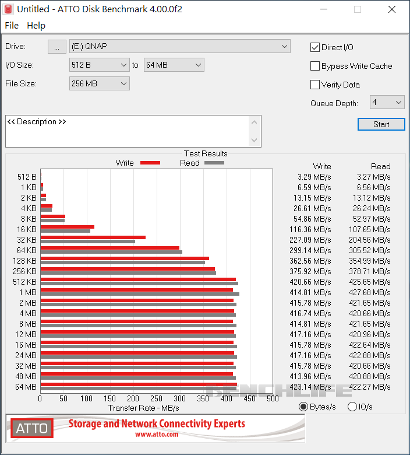Viewport: 410px width, 455px height.
Task: Click the 32 KB write value 227.09 MB/s
Action: 310,240
